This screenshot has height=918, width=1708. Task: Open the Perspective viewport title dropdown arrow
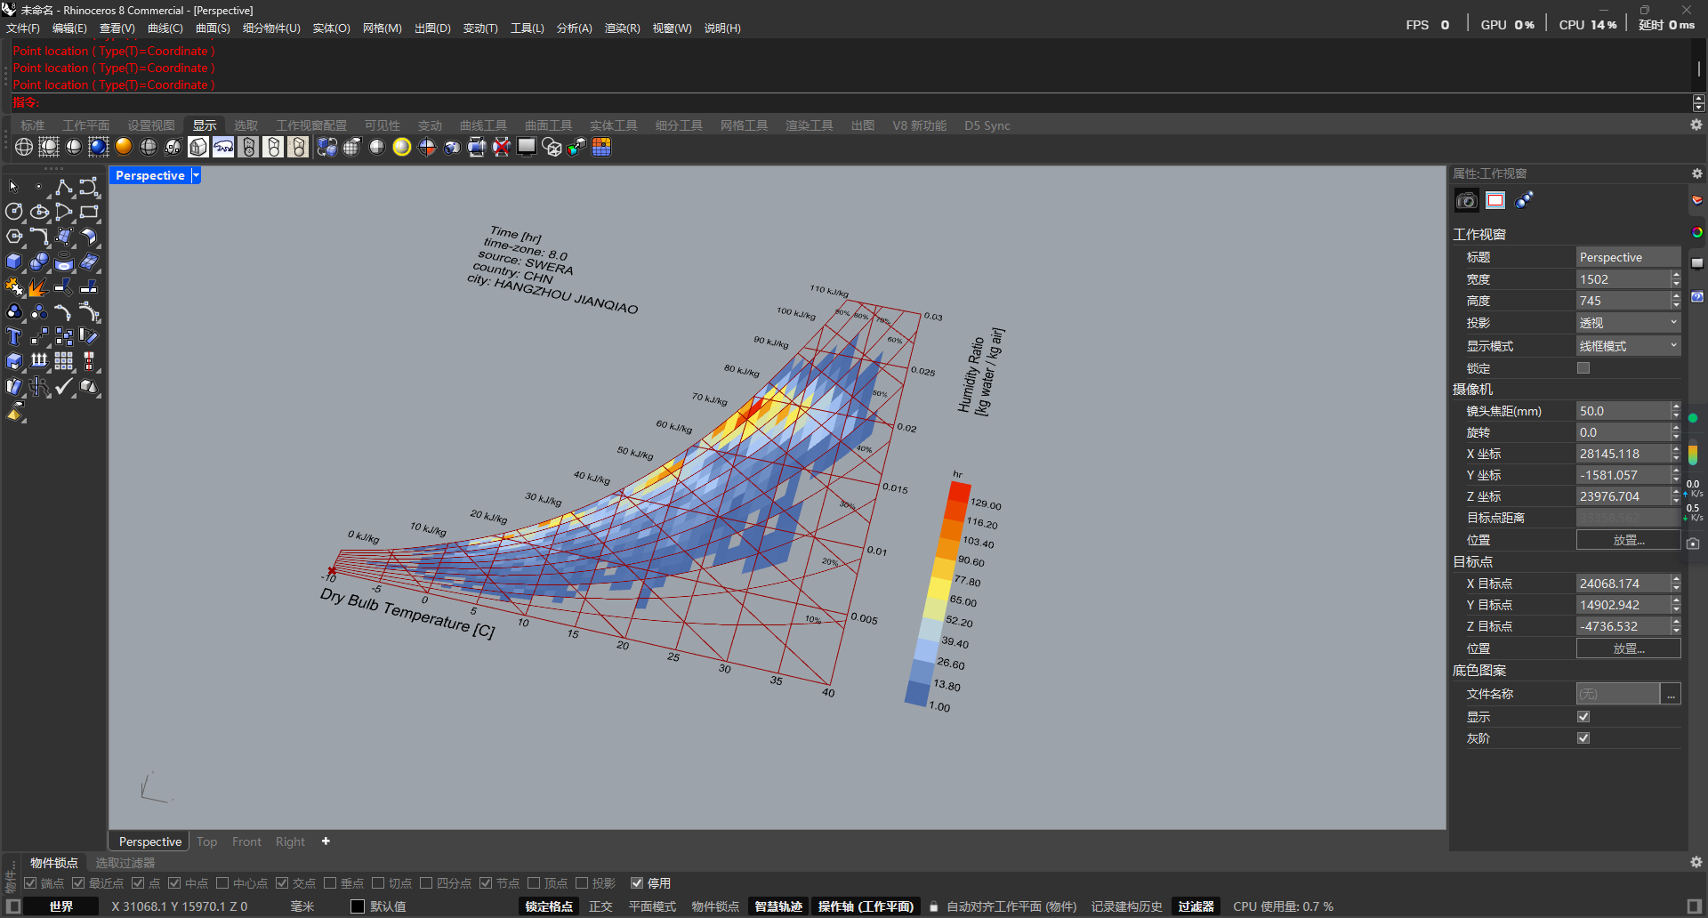(x=196, y=175)
